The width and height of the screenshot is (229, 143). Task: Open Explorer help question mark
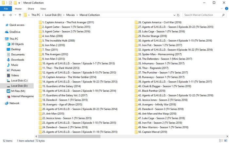(226, 9)
